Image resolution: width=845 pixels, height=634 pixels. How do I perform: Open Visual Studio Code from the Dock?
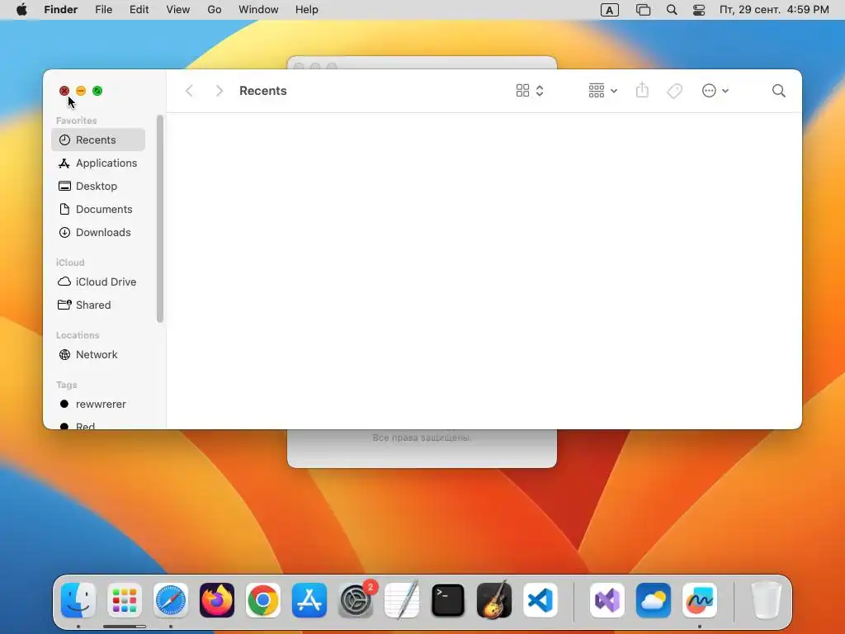coord(541,600)
